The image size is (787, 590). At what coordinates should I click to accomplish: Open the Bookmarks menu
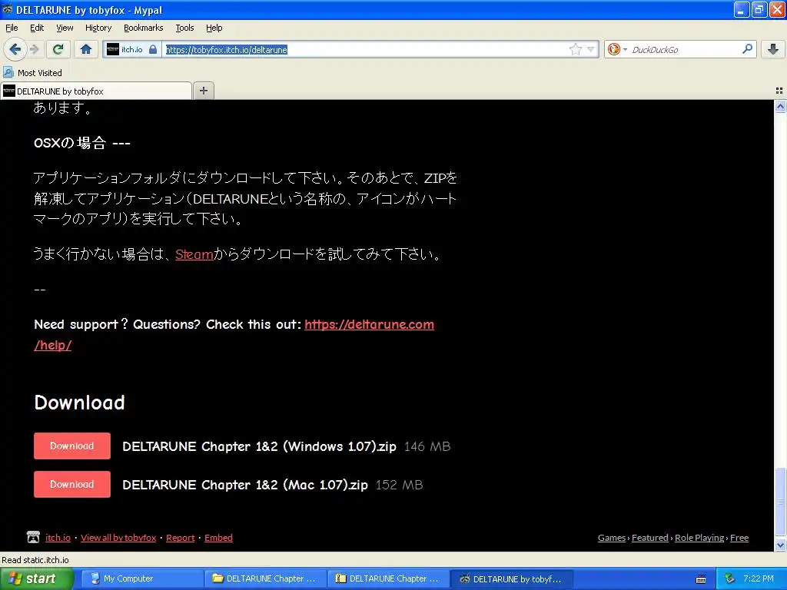(144, 28)
